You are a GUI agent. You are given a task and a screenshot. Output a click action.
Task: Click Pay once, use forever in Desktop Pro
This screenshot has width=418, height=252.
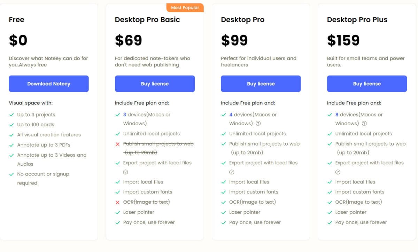[x=255, y=222]
